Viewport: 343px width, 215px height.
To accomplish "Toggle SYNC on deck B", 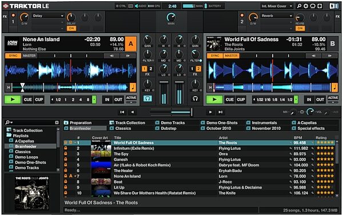I will tap(215, 56).
